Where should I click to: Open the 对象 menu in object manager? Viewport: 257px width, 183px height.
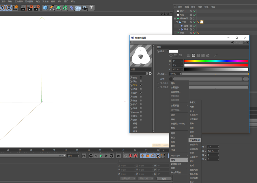200,7
